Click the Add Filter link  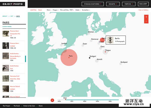pos(33,10)
